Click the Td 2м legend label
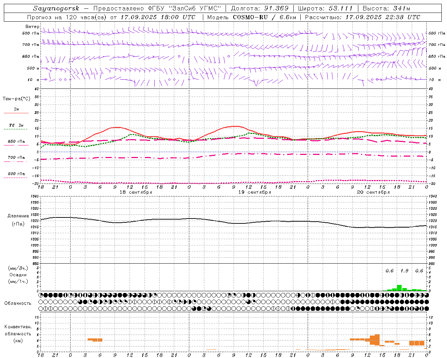The height and width of the screenshot is (358, 447). pos(16,125)
